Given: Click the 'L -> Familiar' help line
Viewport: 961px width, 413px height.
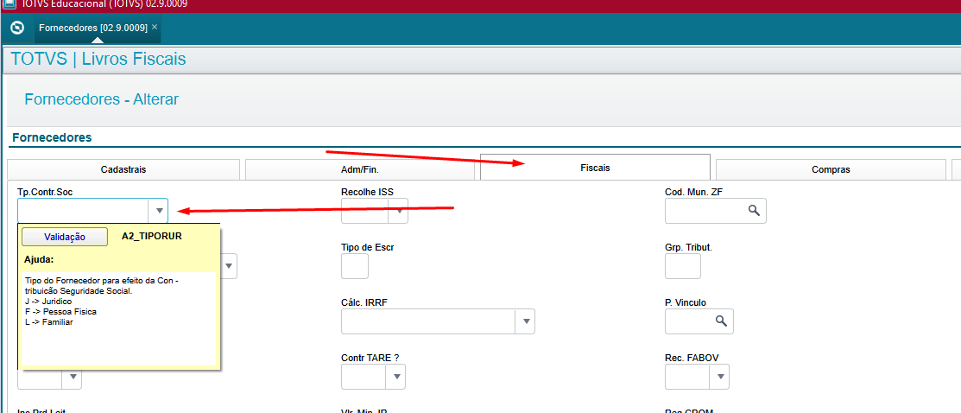Looking at the screenshot, I should (49, 321).
